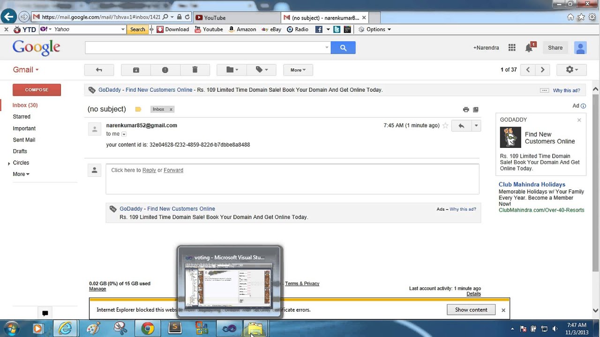The image size is (600, 337).
Task: Close the GoDaddy sidebar ad
Action: coord(579,120)
